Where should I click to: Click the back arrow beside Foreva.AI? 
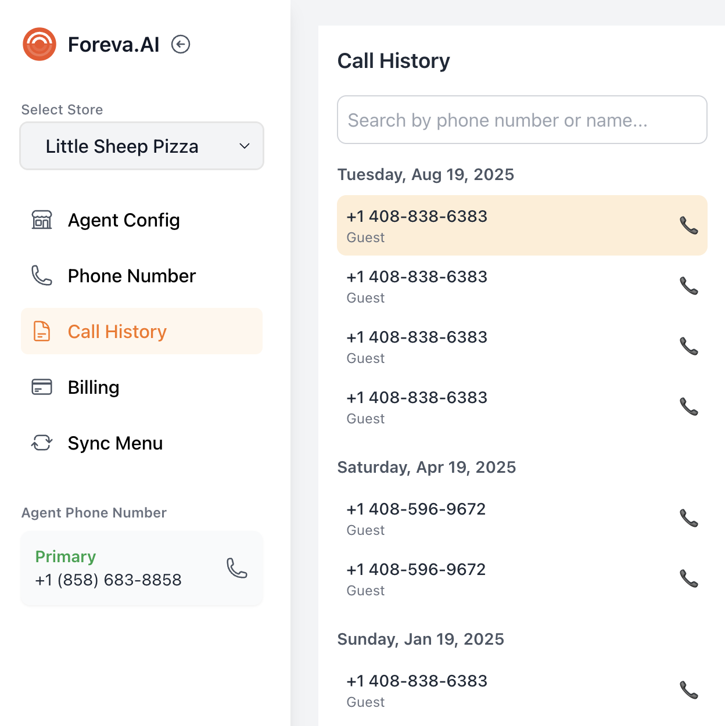tap(180, 44)
